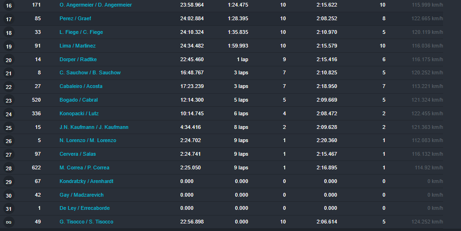
Task: Open N. Lorenzo / M. Lorenzo entry
Action: coord(88,140)
